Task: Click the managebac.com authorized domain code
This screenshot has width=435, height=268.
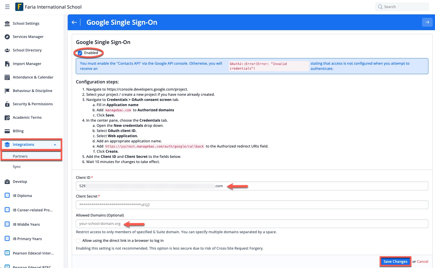Action: pos(118,110)
